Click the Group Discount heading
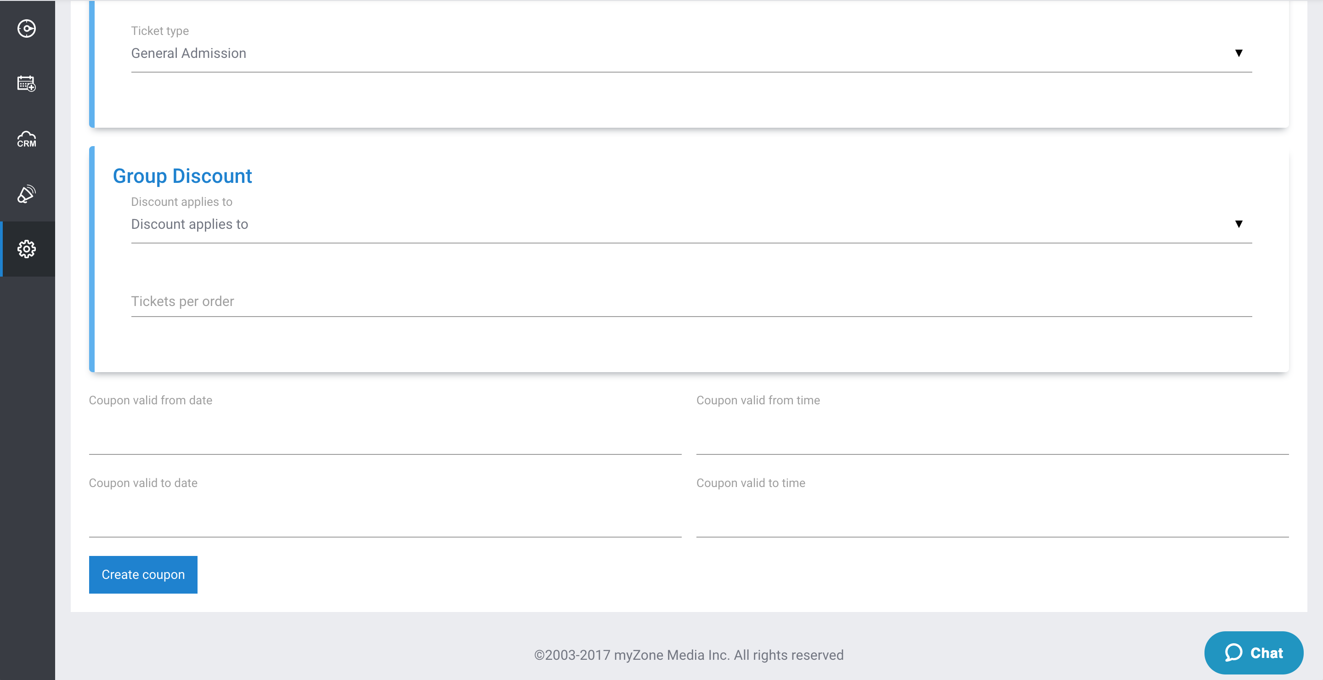Viewport: 1323px width, 680px height. click(x=182, y=176)
